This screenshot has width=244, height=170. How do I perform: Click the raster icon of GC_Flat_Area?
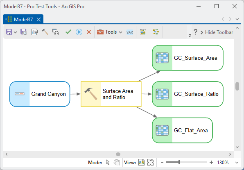[162, 130]
